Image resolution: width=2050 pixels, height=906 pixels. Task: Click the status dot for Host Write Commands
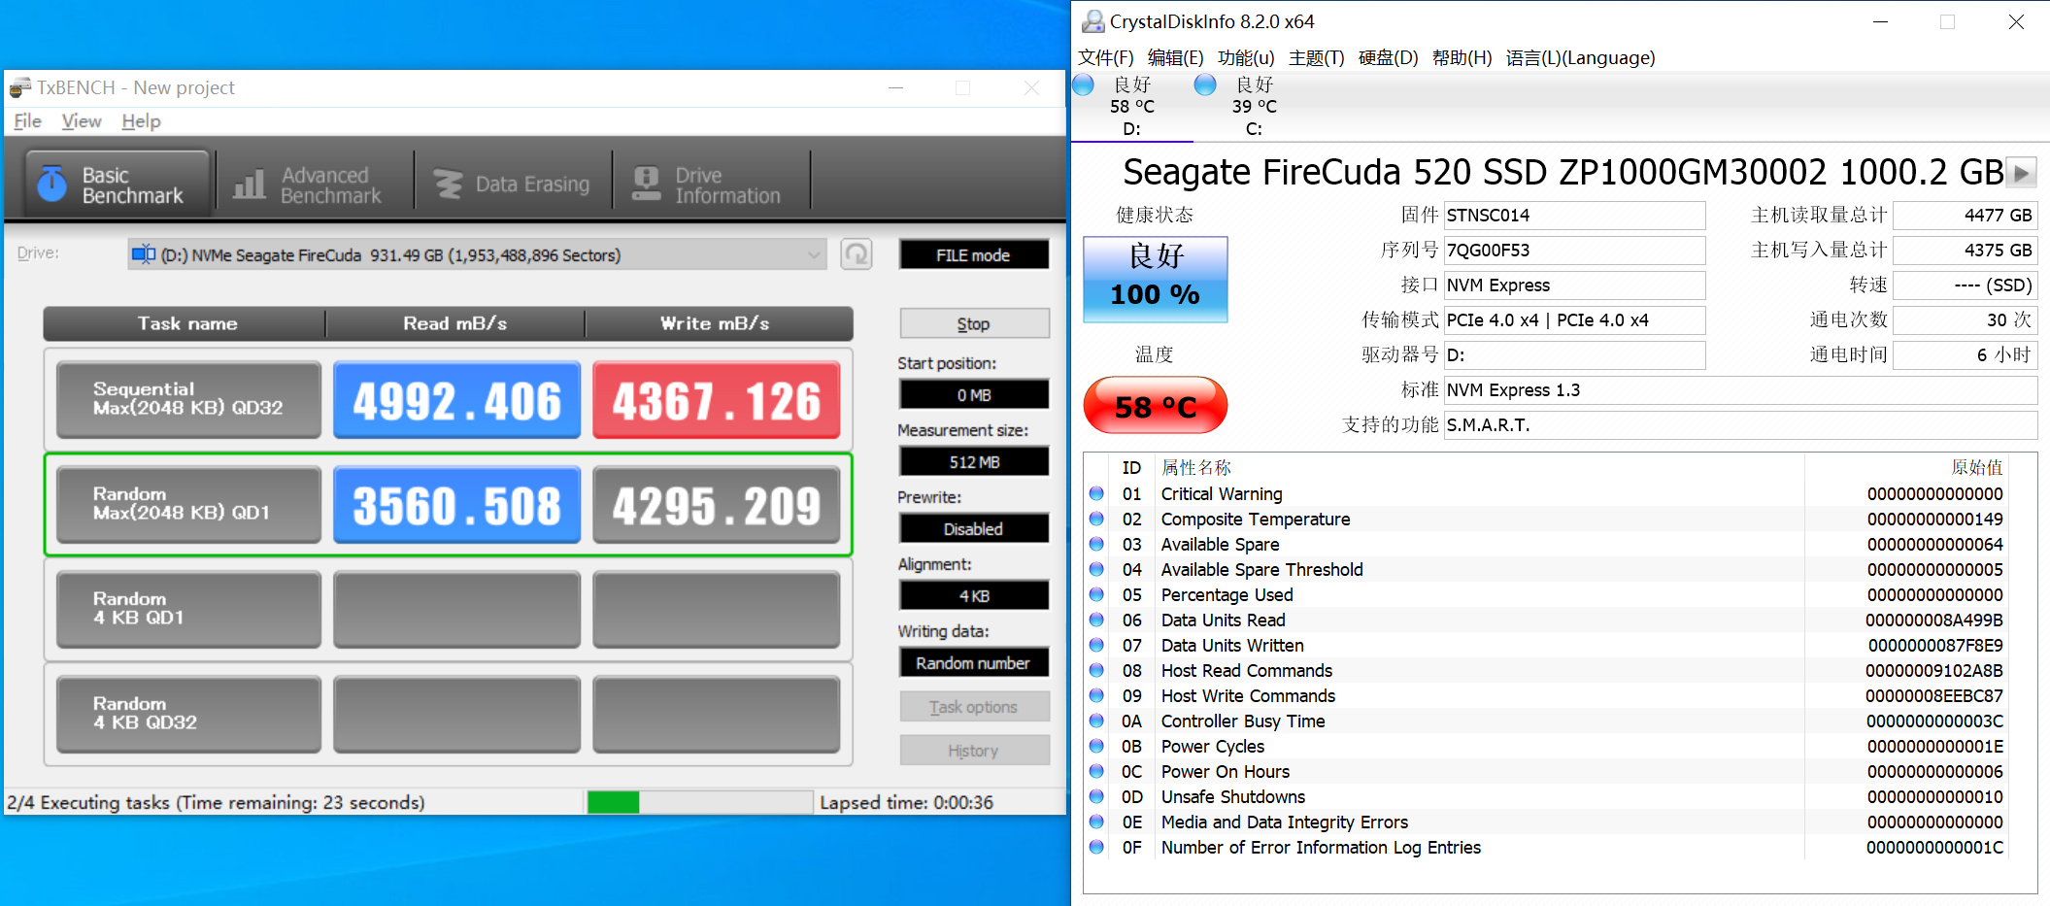[1096, 695]
